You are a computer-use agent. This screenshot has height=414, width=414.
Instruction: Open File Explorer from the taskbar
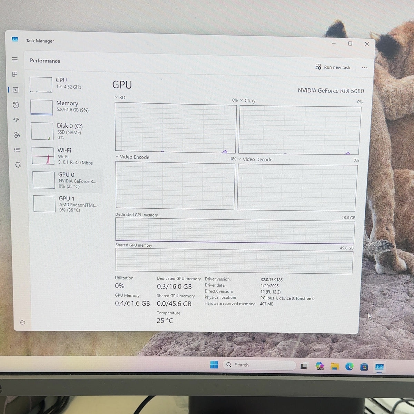click(335, 366)
